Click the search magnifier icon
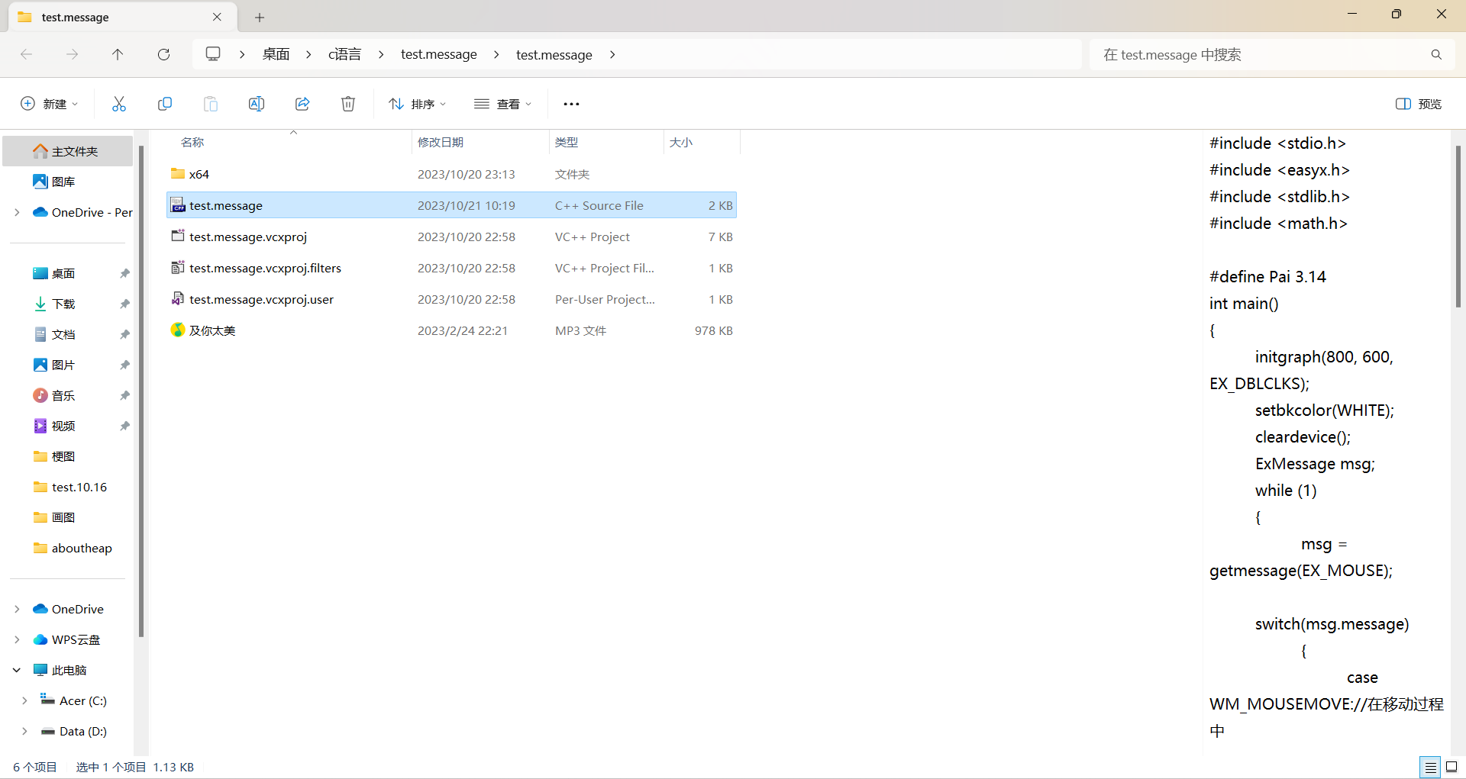Viewport: 1466px width, 779px height. (1436, 54)
